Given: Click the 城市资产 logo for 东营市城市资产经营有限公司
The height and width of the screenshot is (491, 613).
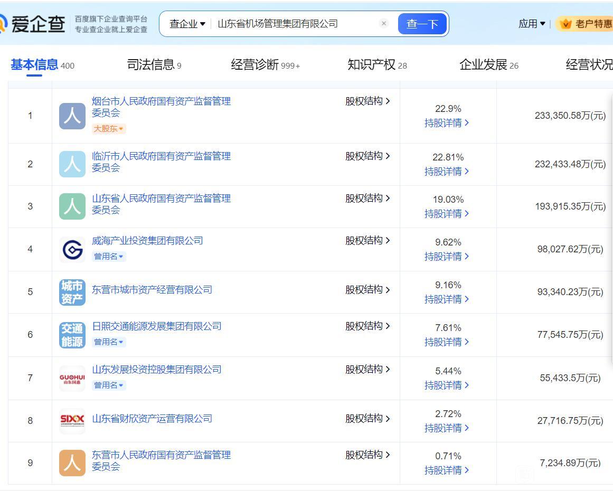Looking at the screenshot, I should 72,291.
